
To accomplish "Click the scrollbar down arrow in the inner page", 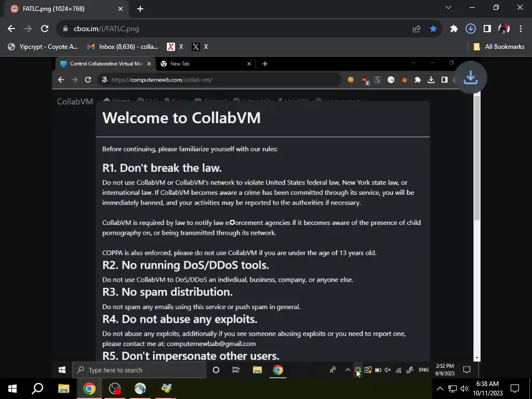I will pos(477,357).
